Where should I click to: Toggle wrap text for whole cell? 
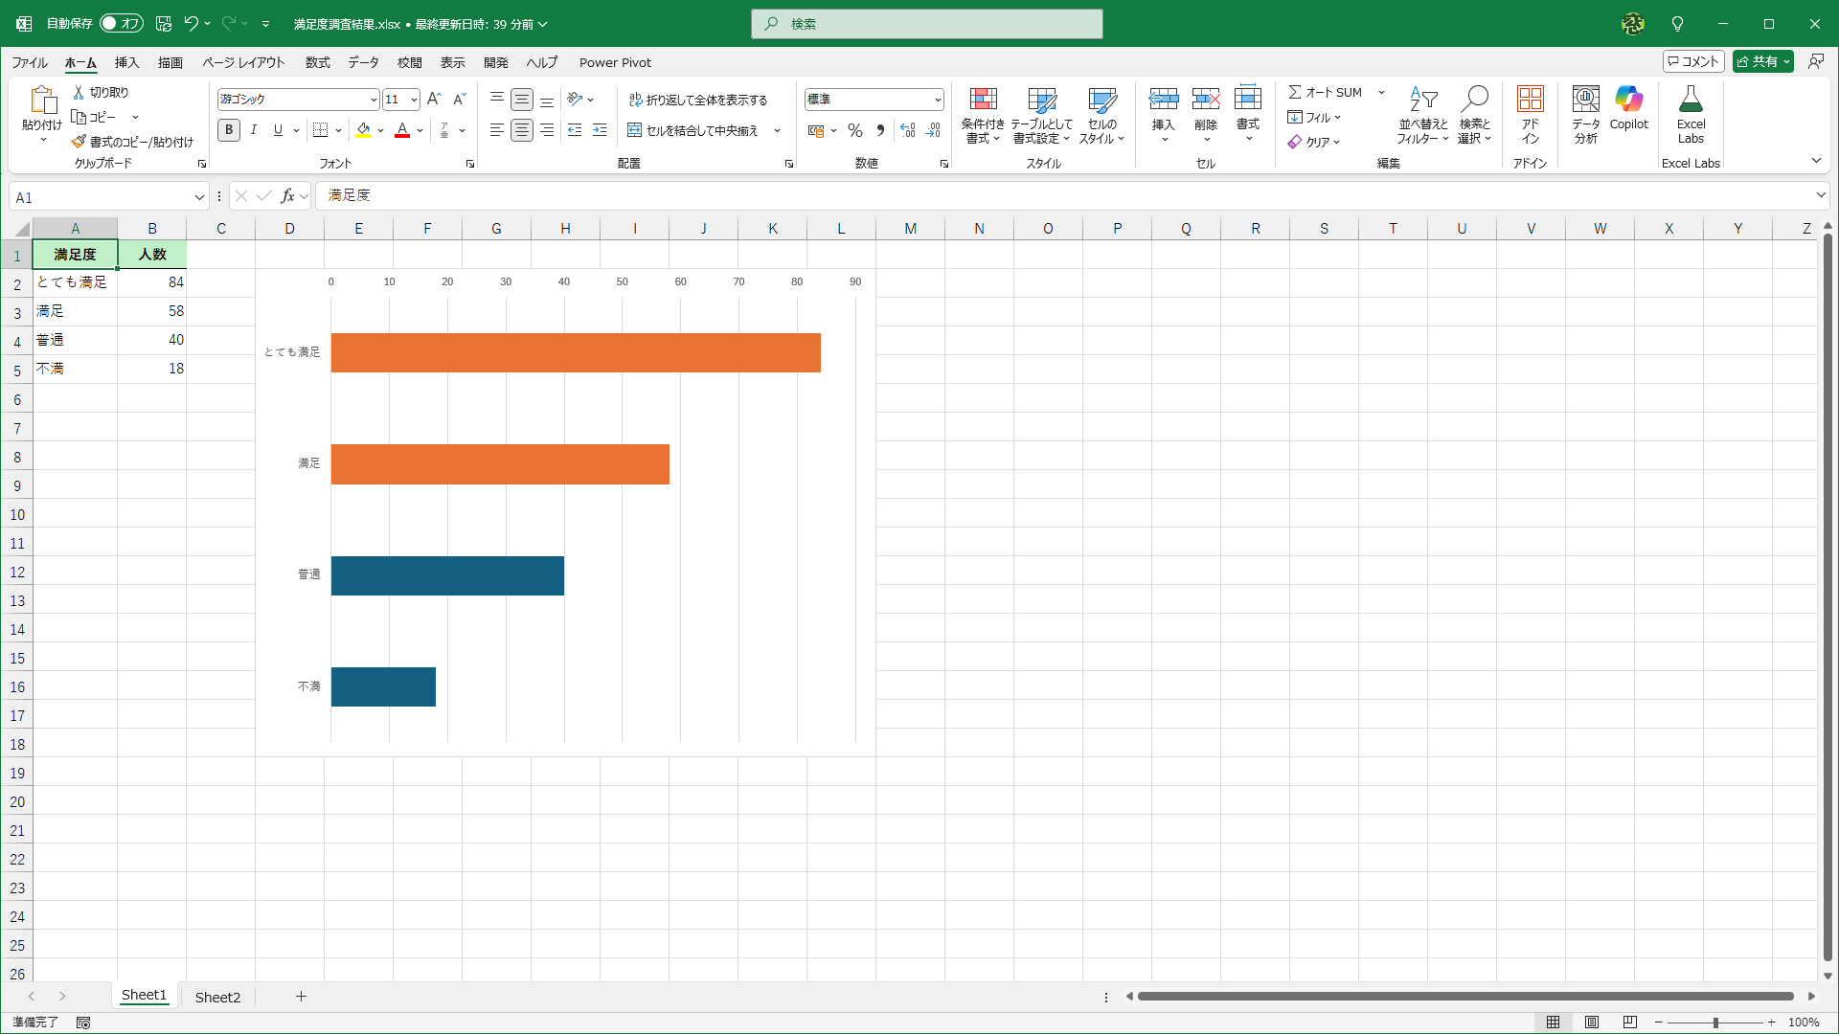(698, 100)
